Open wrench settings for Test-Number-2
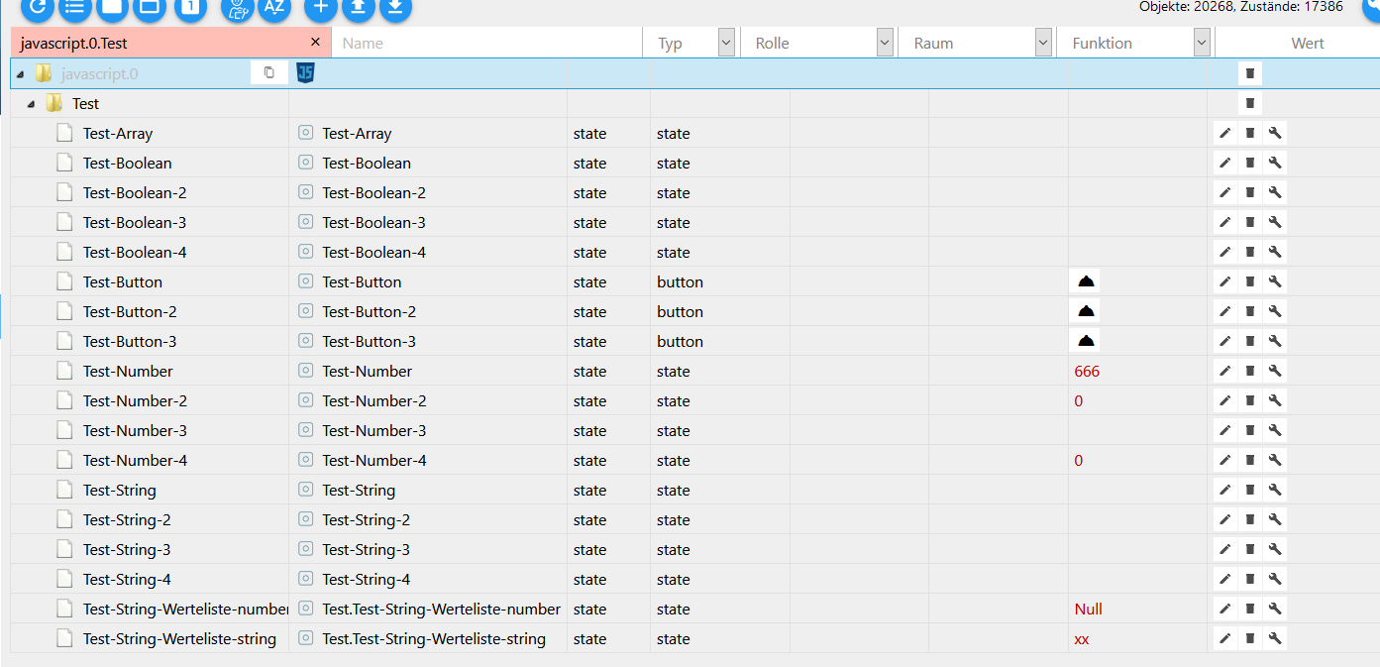 pos(1275,400)
